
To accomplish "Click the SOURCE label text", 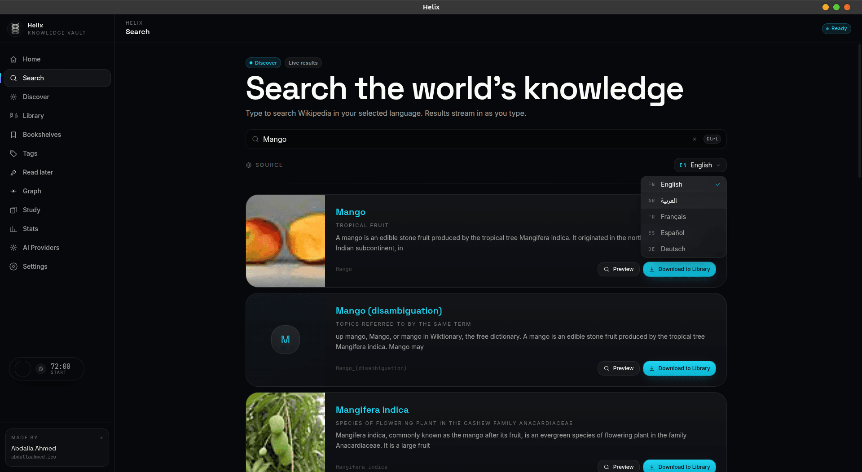I will click(x=269, y=165).
